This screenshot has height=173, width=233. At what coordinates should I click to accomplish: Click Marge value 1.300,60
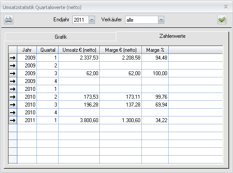(x=131, y=120)
